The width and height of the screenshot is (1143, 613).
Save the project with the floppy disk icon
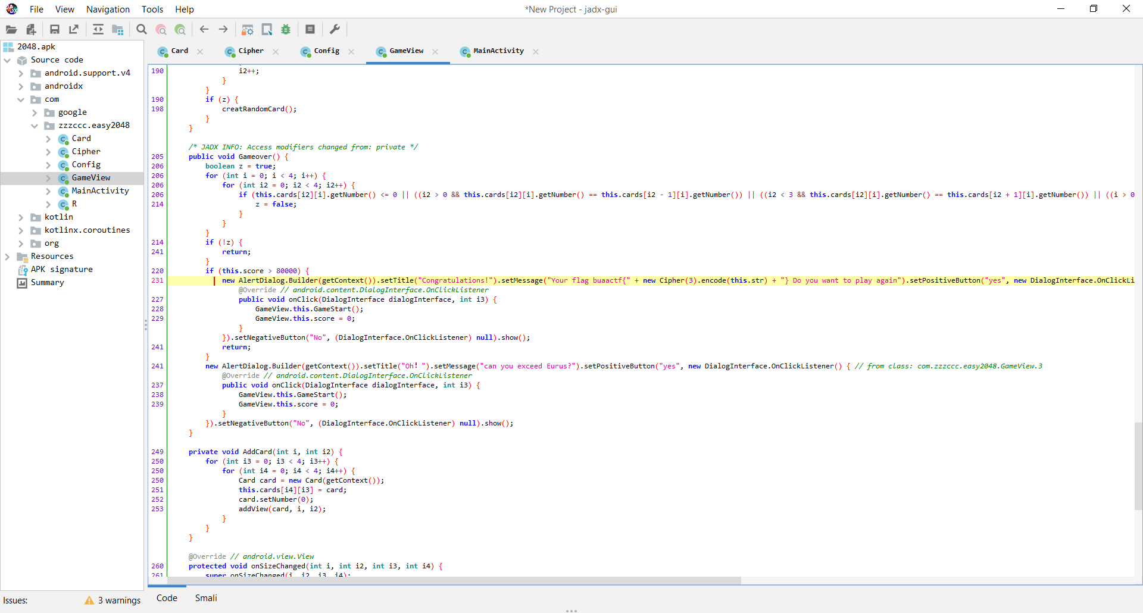(x=55, y=29)
